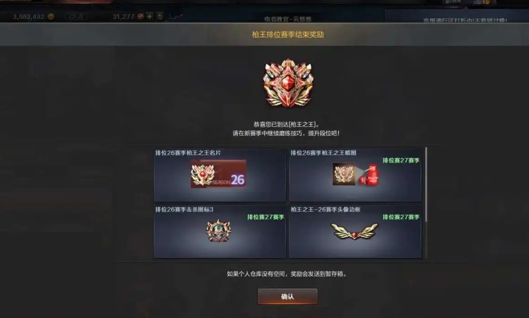529x318 pixels.
Task: Click the 排位26赛季击杀图标3 title text
Action: (184, 209)
